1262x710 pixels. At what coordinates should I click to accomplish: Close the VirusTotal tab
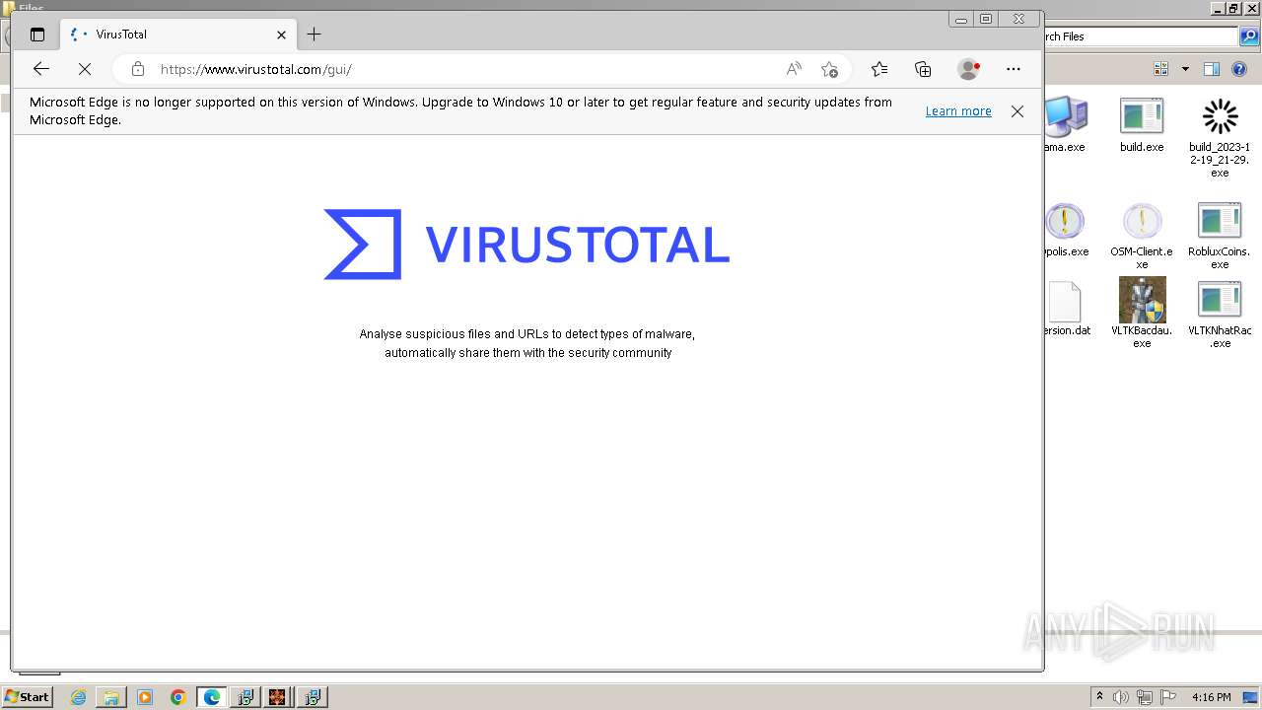pos(281,35)
